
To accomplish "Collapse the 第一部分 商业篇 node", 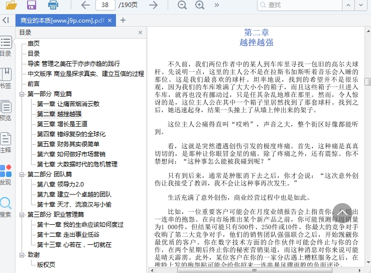I will pyautogui.click(x=22, y=94).
